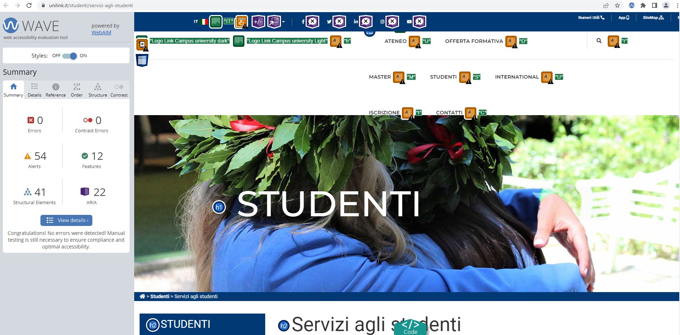
Task: Click the accesskey alert icon next to INTERNATIONAL
Action: pyautogui.click(x=547, y=77)
